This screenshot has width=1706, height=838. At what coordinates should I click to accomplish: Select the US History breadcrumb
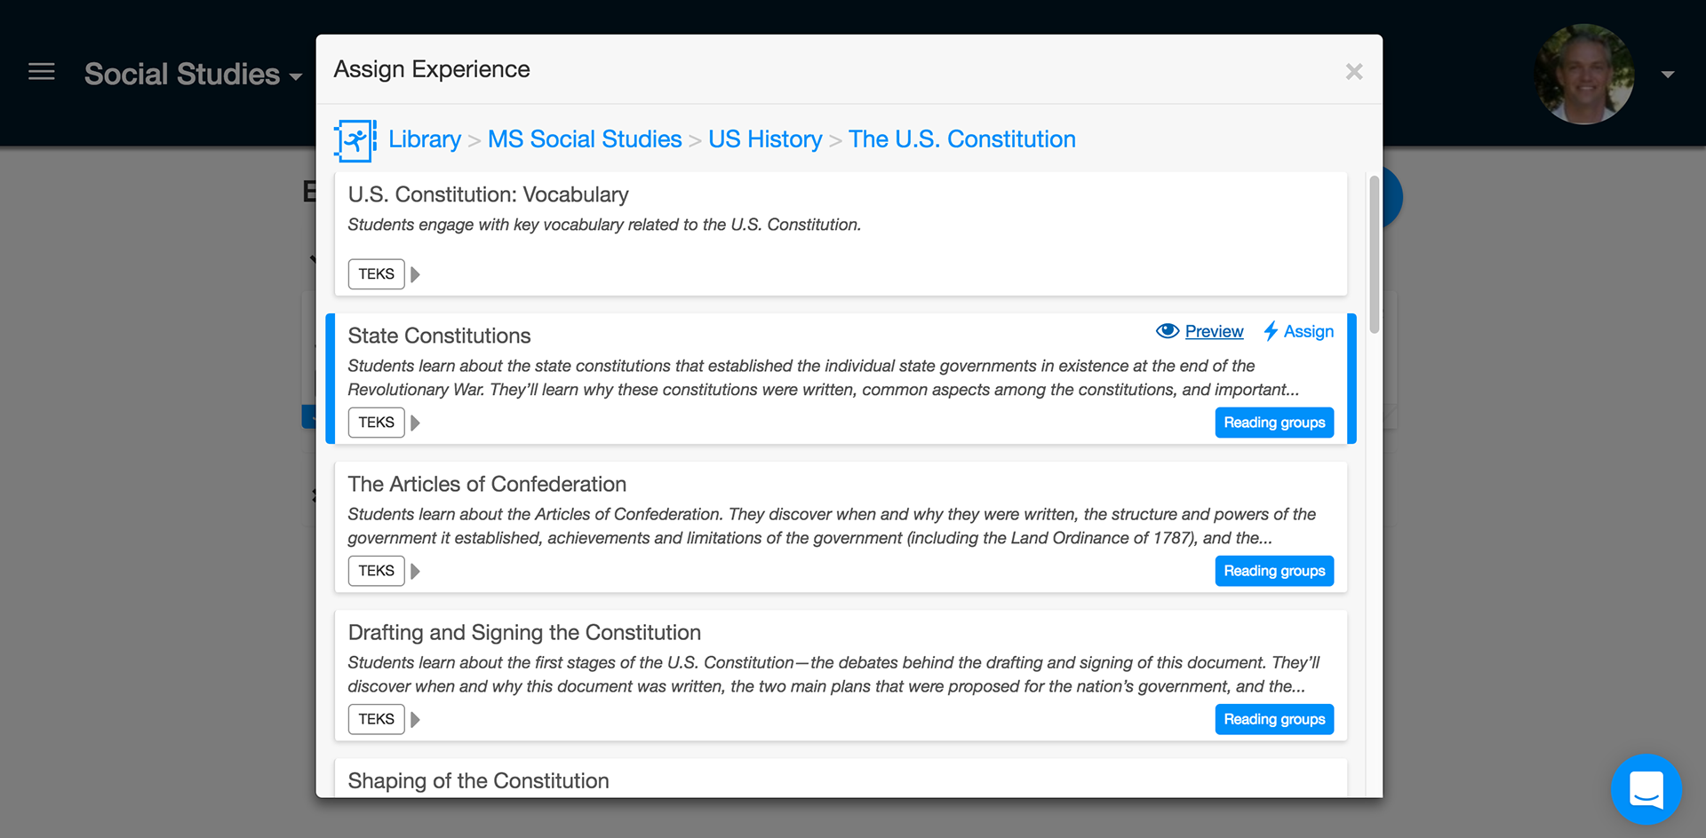coord(765,139)
